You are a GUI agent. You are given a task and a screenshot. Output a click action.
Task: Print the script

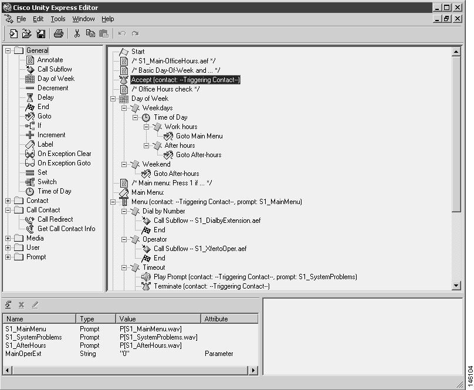point(58,33)
